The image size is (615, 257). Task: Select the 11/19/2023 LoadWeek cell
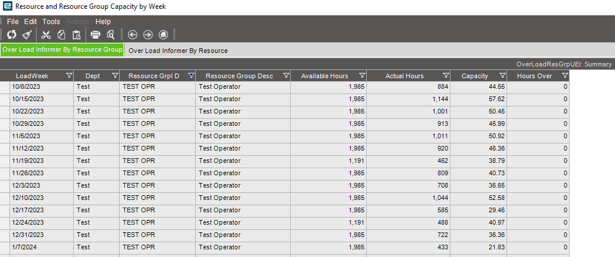pyautogui.click(x=28, y=161)
